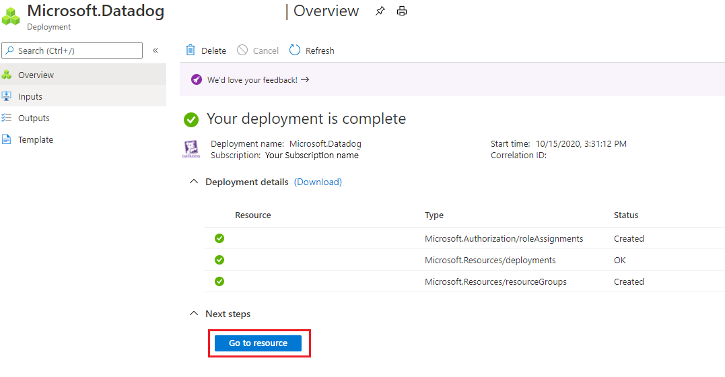Open the Inputs menu item
This screenshot has width=725, height=377.
(x=83, y=96)
